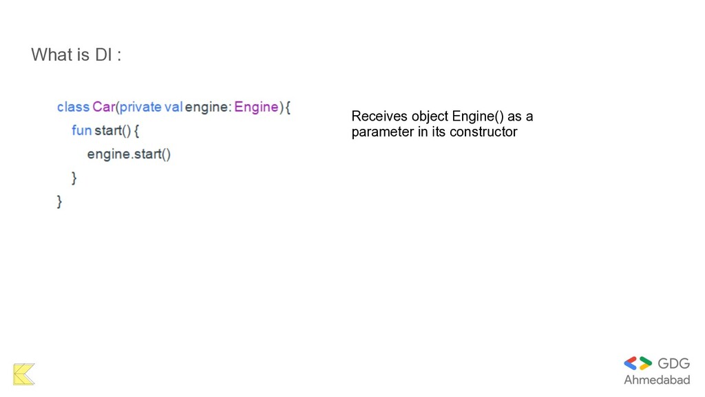The width and height of the screenshot is (705, 397).
Task: Click the GDG text label
Action: (673, 363)
